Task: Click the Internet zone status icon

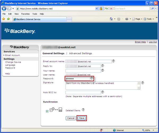Action: [114, 130]
